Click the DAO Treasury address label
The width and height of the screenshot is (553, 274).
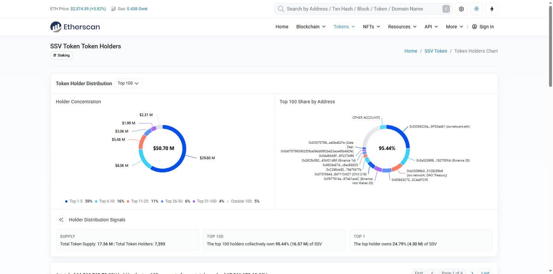coord(427,173)
